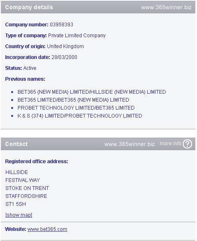This screenshot has width=197, height=241.
Task: Click the FESTIVAL WAY address line
Action: [x=23, y=180]
